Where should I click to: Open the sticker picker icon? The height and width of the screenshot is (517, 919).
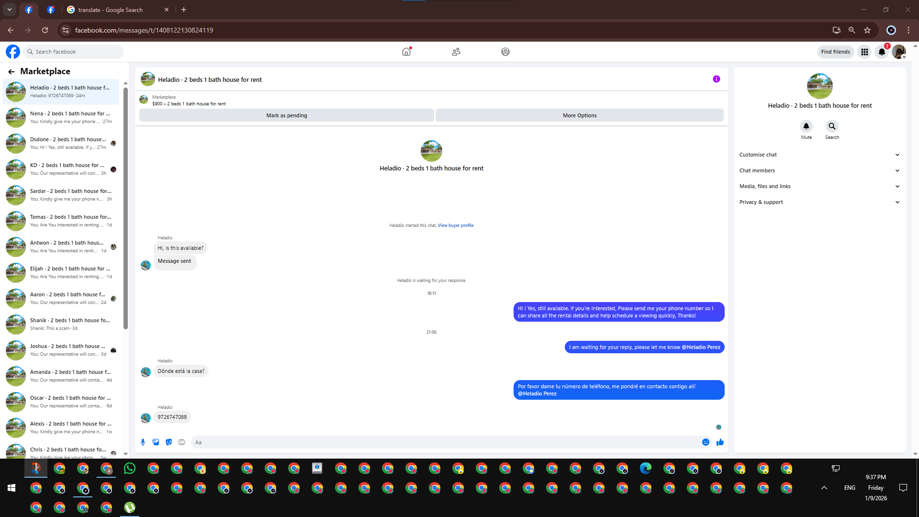point(168,442)
